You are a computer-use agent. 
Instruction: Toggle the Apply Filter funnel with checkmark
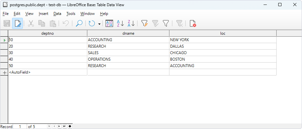point(155,23)
